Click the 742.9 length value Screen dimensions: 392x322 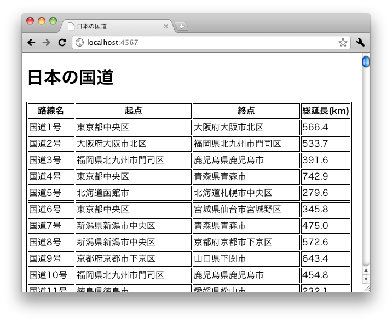[x=326, y=177]
